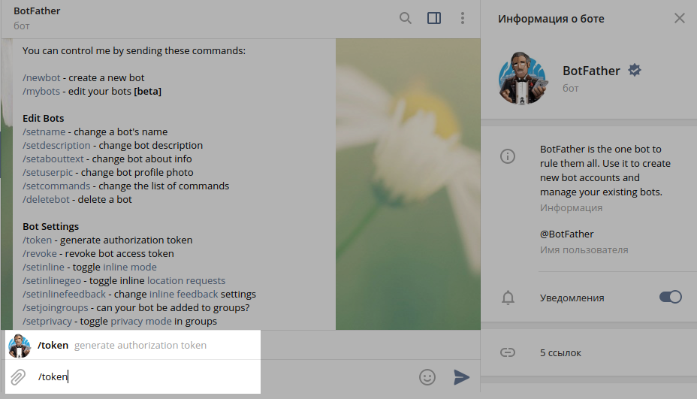Close the bot info panel
Screen dimensions: 697x399
pyautogui.click(x=679, y=18)
